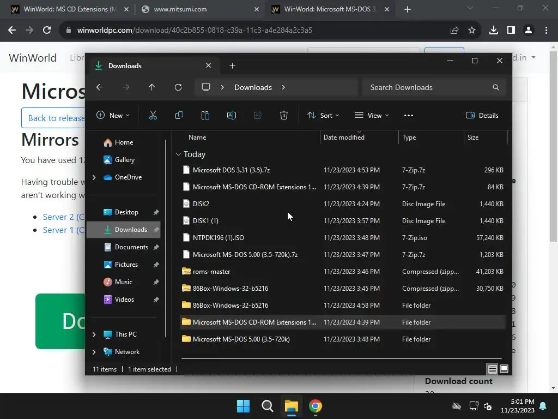Open Chrome three-dot menu

click(546, 31)
